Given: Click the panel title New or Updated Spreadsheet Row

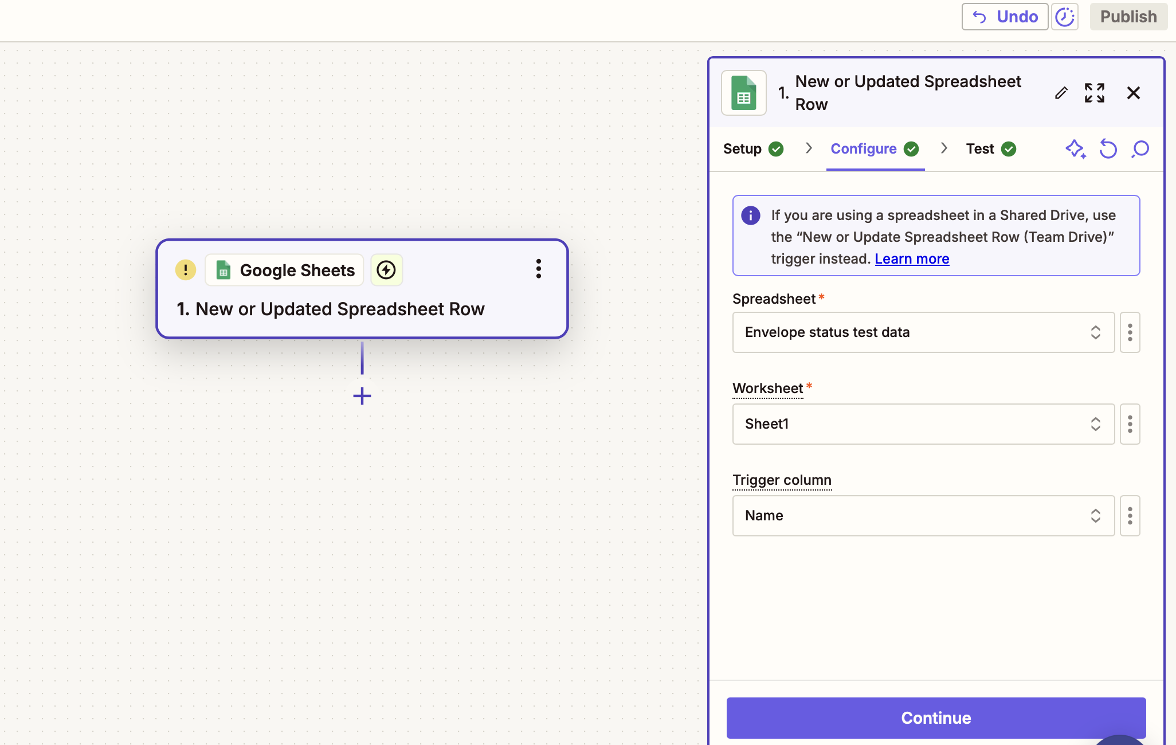Looking at the screenshot, I should (x=908, y=93).
